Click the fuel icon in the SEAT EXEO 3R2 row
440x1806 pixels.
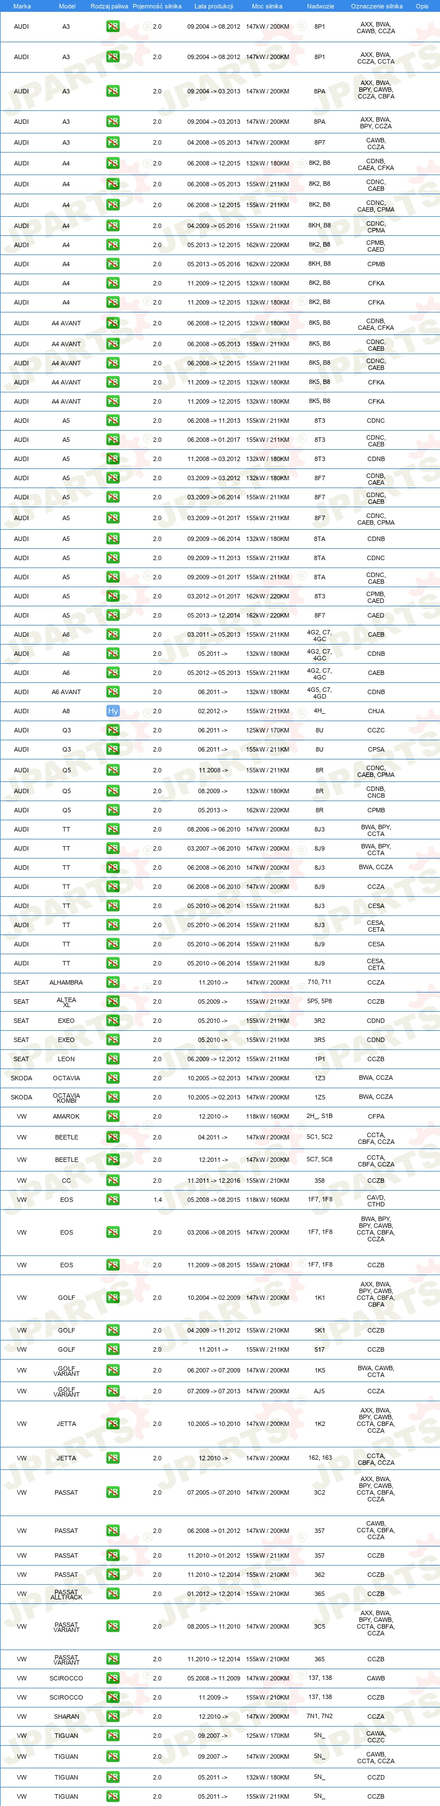pyautogui.click(x=113, y=1021)
